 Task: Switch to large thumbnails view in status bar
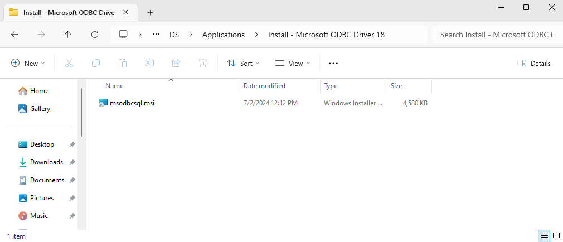(556, 236)
